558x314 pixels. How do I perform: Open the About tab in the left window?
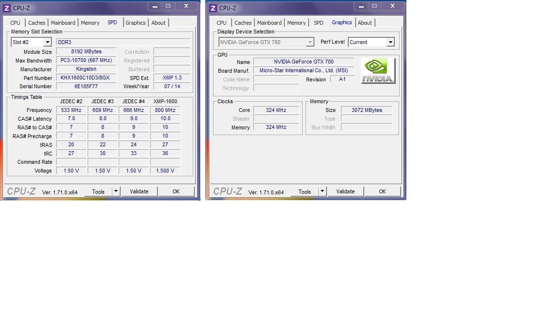point(158,22)
